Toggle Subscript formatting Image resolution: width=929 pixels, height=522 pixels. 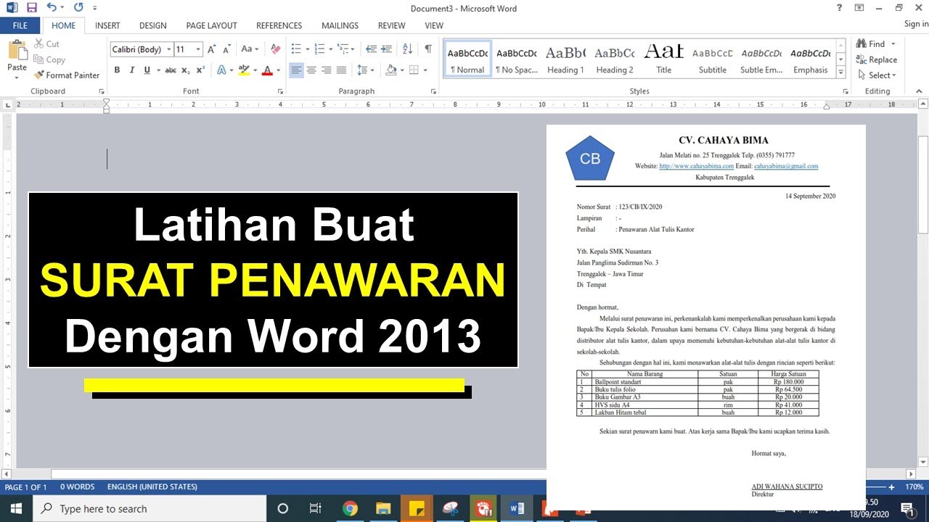[x=186, y=70]
